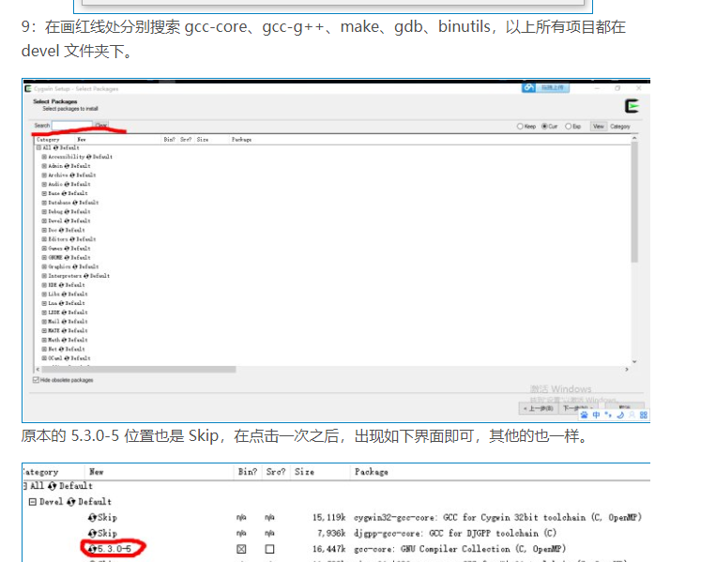701x562 pixels.
Task: Collapse the Devel node in the bottom table
Action: [32, 502]
